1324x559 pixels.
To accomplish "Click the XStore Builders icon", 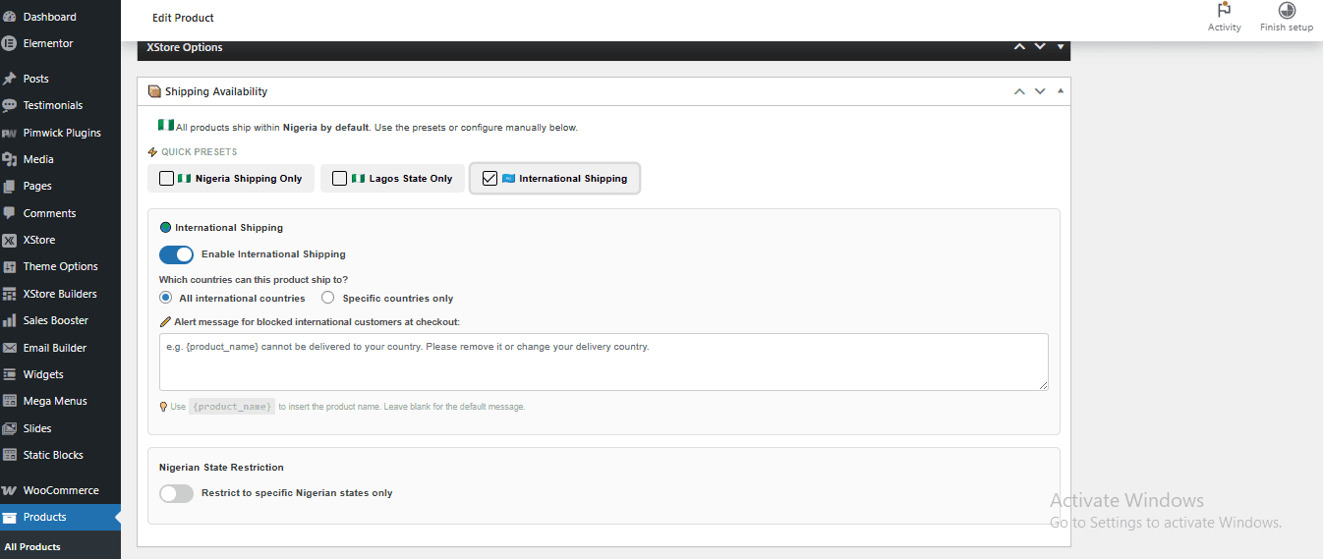I will [x=10, y=294].
